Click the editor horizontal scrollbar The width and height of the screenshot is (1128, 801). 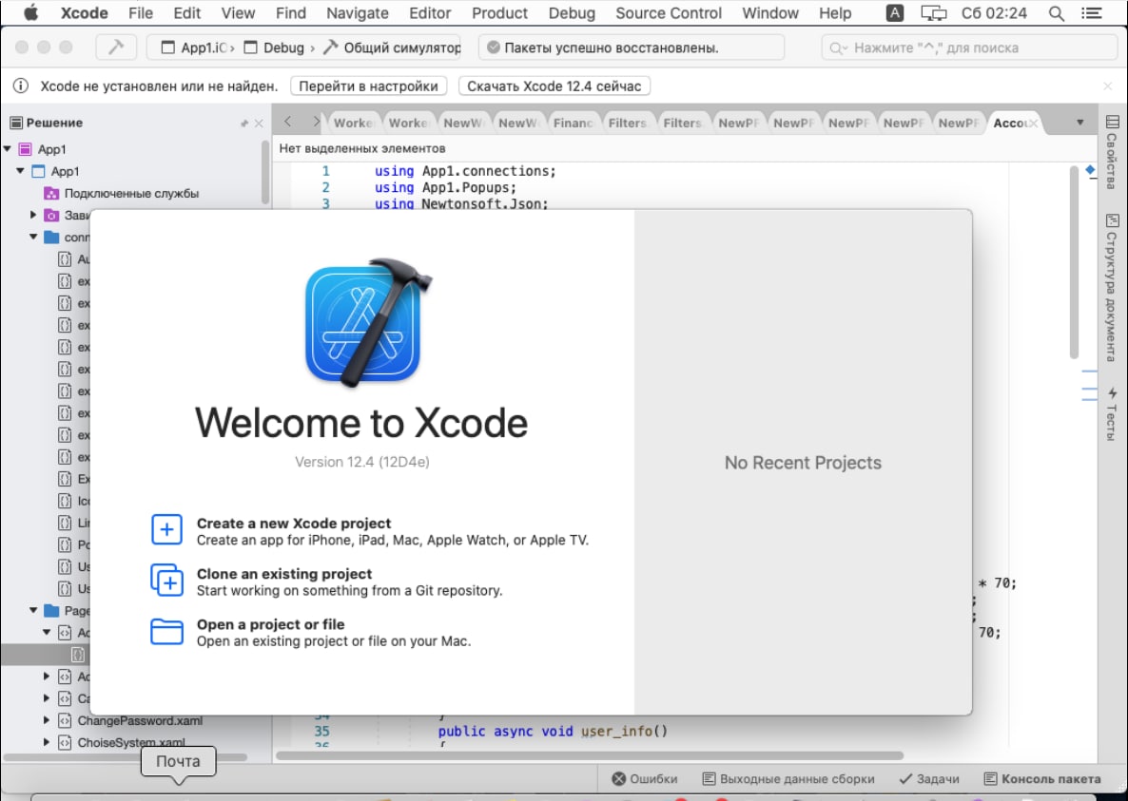[590, 755]
